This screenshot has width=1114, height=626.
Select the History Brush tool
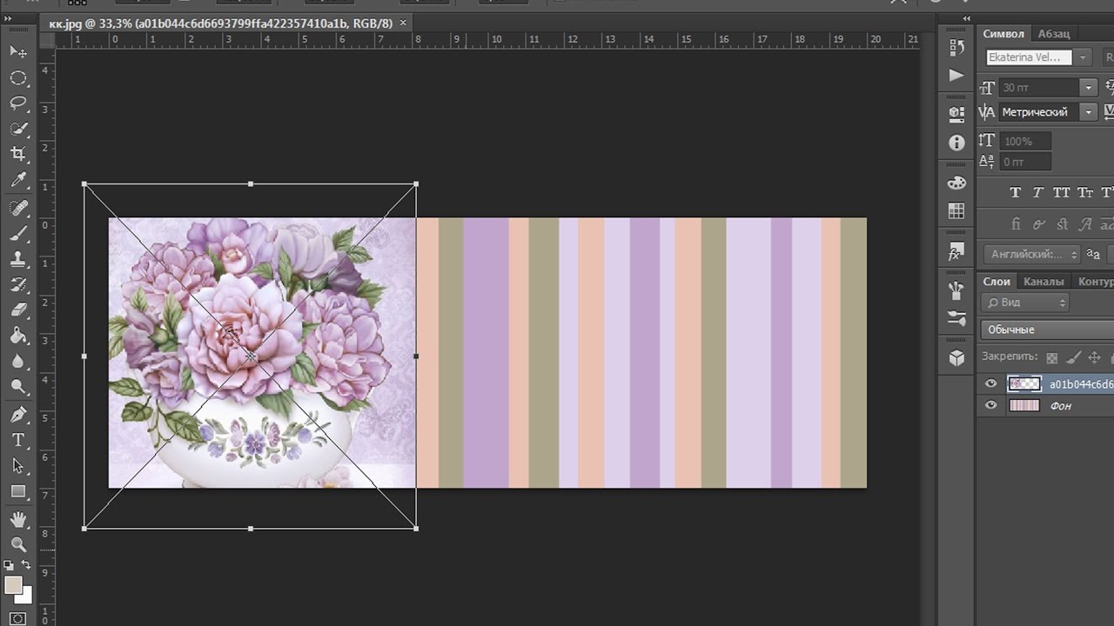click(17, 284)
